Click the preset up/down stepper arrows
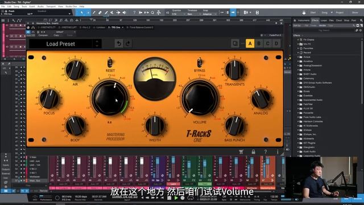Screen dimensions: 364x205 [x=97, y=43]
